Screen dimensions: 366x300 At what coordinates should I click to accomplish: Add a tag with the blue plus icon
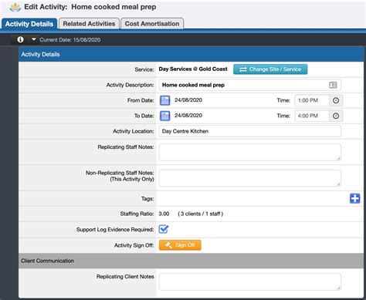pyautogui.click(x=354, y=198)
